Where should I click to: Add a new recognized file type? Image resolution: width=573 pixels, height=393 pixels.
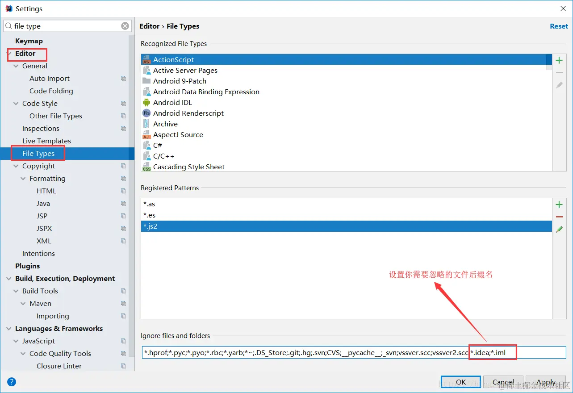pos(559,60)
